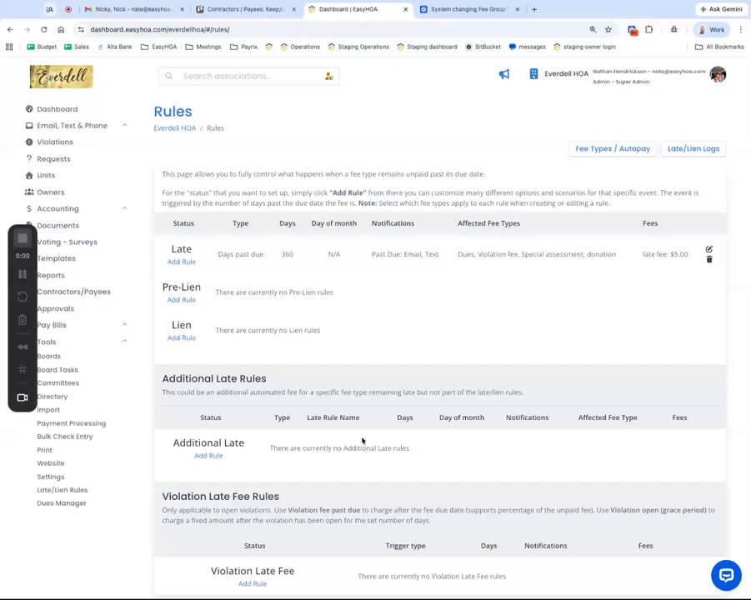Edit the Late rule with pencil icon
751x600 pixels.
[708, 249]
